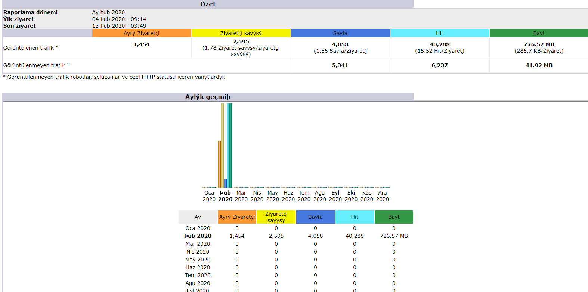The image size is (588, 292).
Task: Click the bold "Þub 2020" label under the chart
Action: tap(225, 196)
